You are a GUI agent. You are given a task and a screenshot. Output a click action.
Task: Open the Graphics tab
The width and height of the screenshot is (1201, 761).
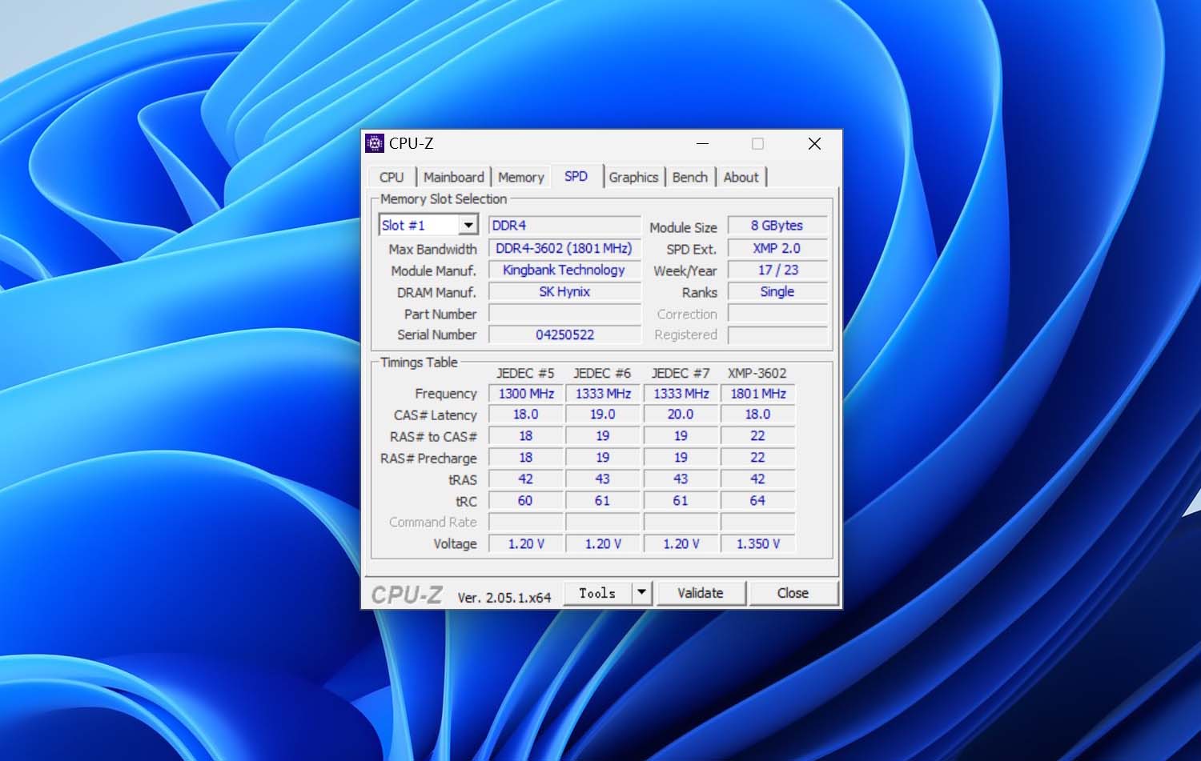(x=633, y=177)
